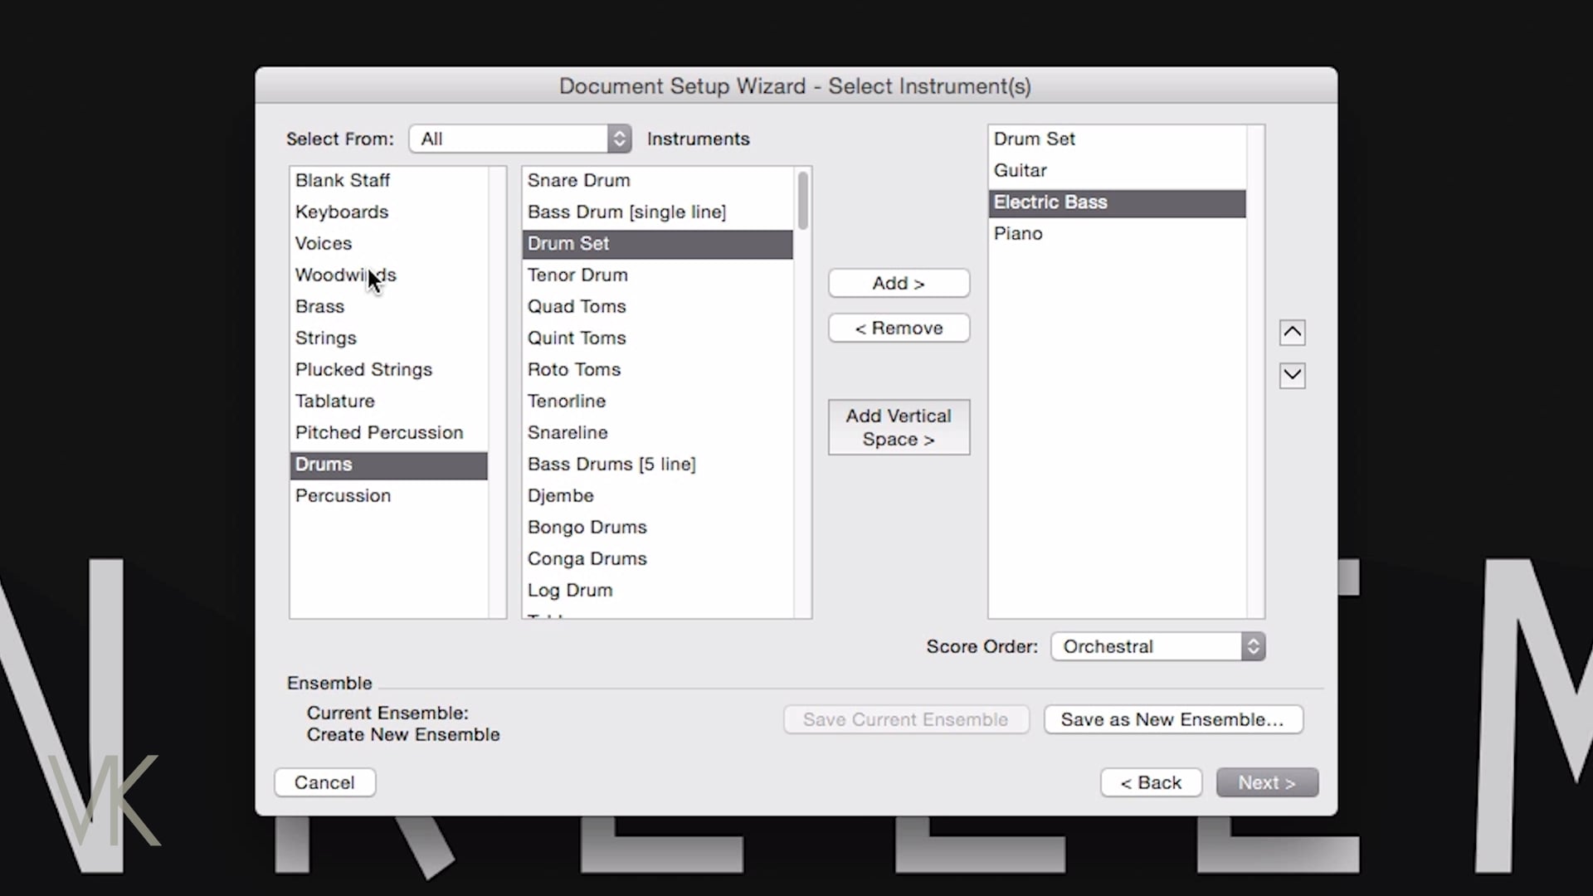Go back with the < Back button

(1150, 782)
